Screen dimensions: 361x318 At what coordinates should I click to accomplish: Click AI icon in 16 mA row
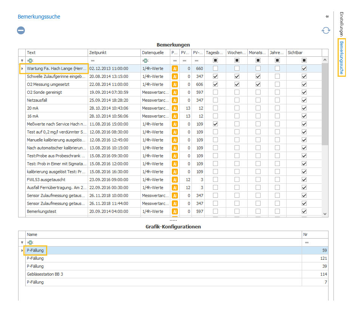[175, 116]
